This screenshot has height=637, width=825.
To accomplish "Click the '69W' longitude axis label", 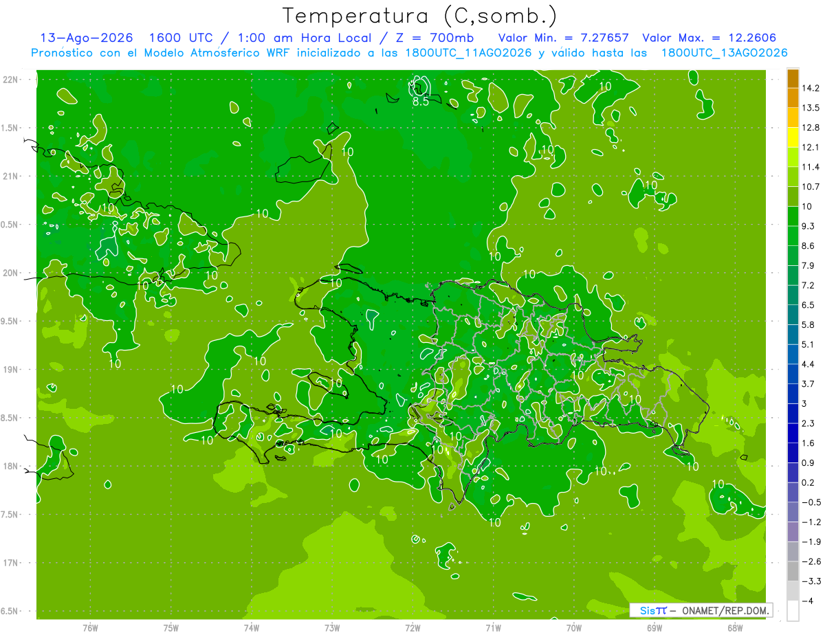I will pyautogui.click(x=654, y=627).
